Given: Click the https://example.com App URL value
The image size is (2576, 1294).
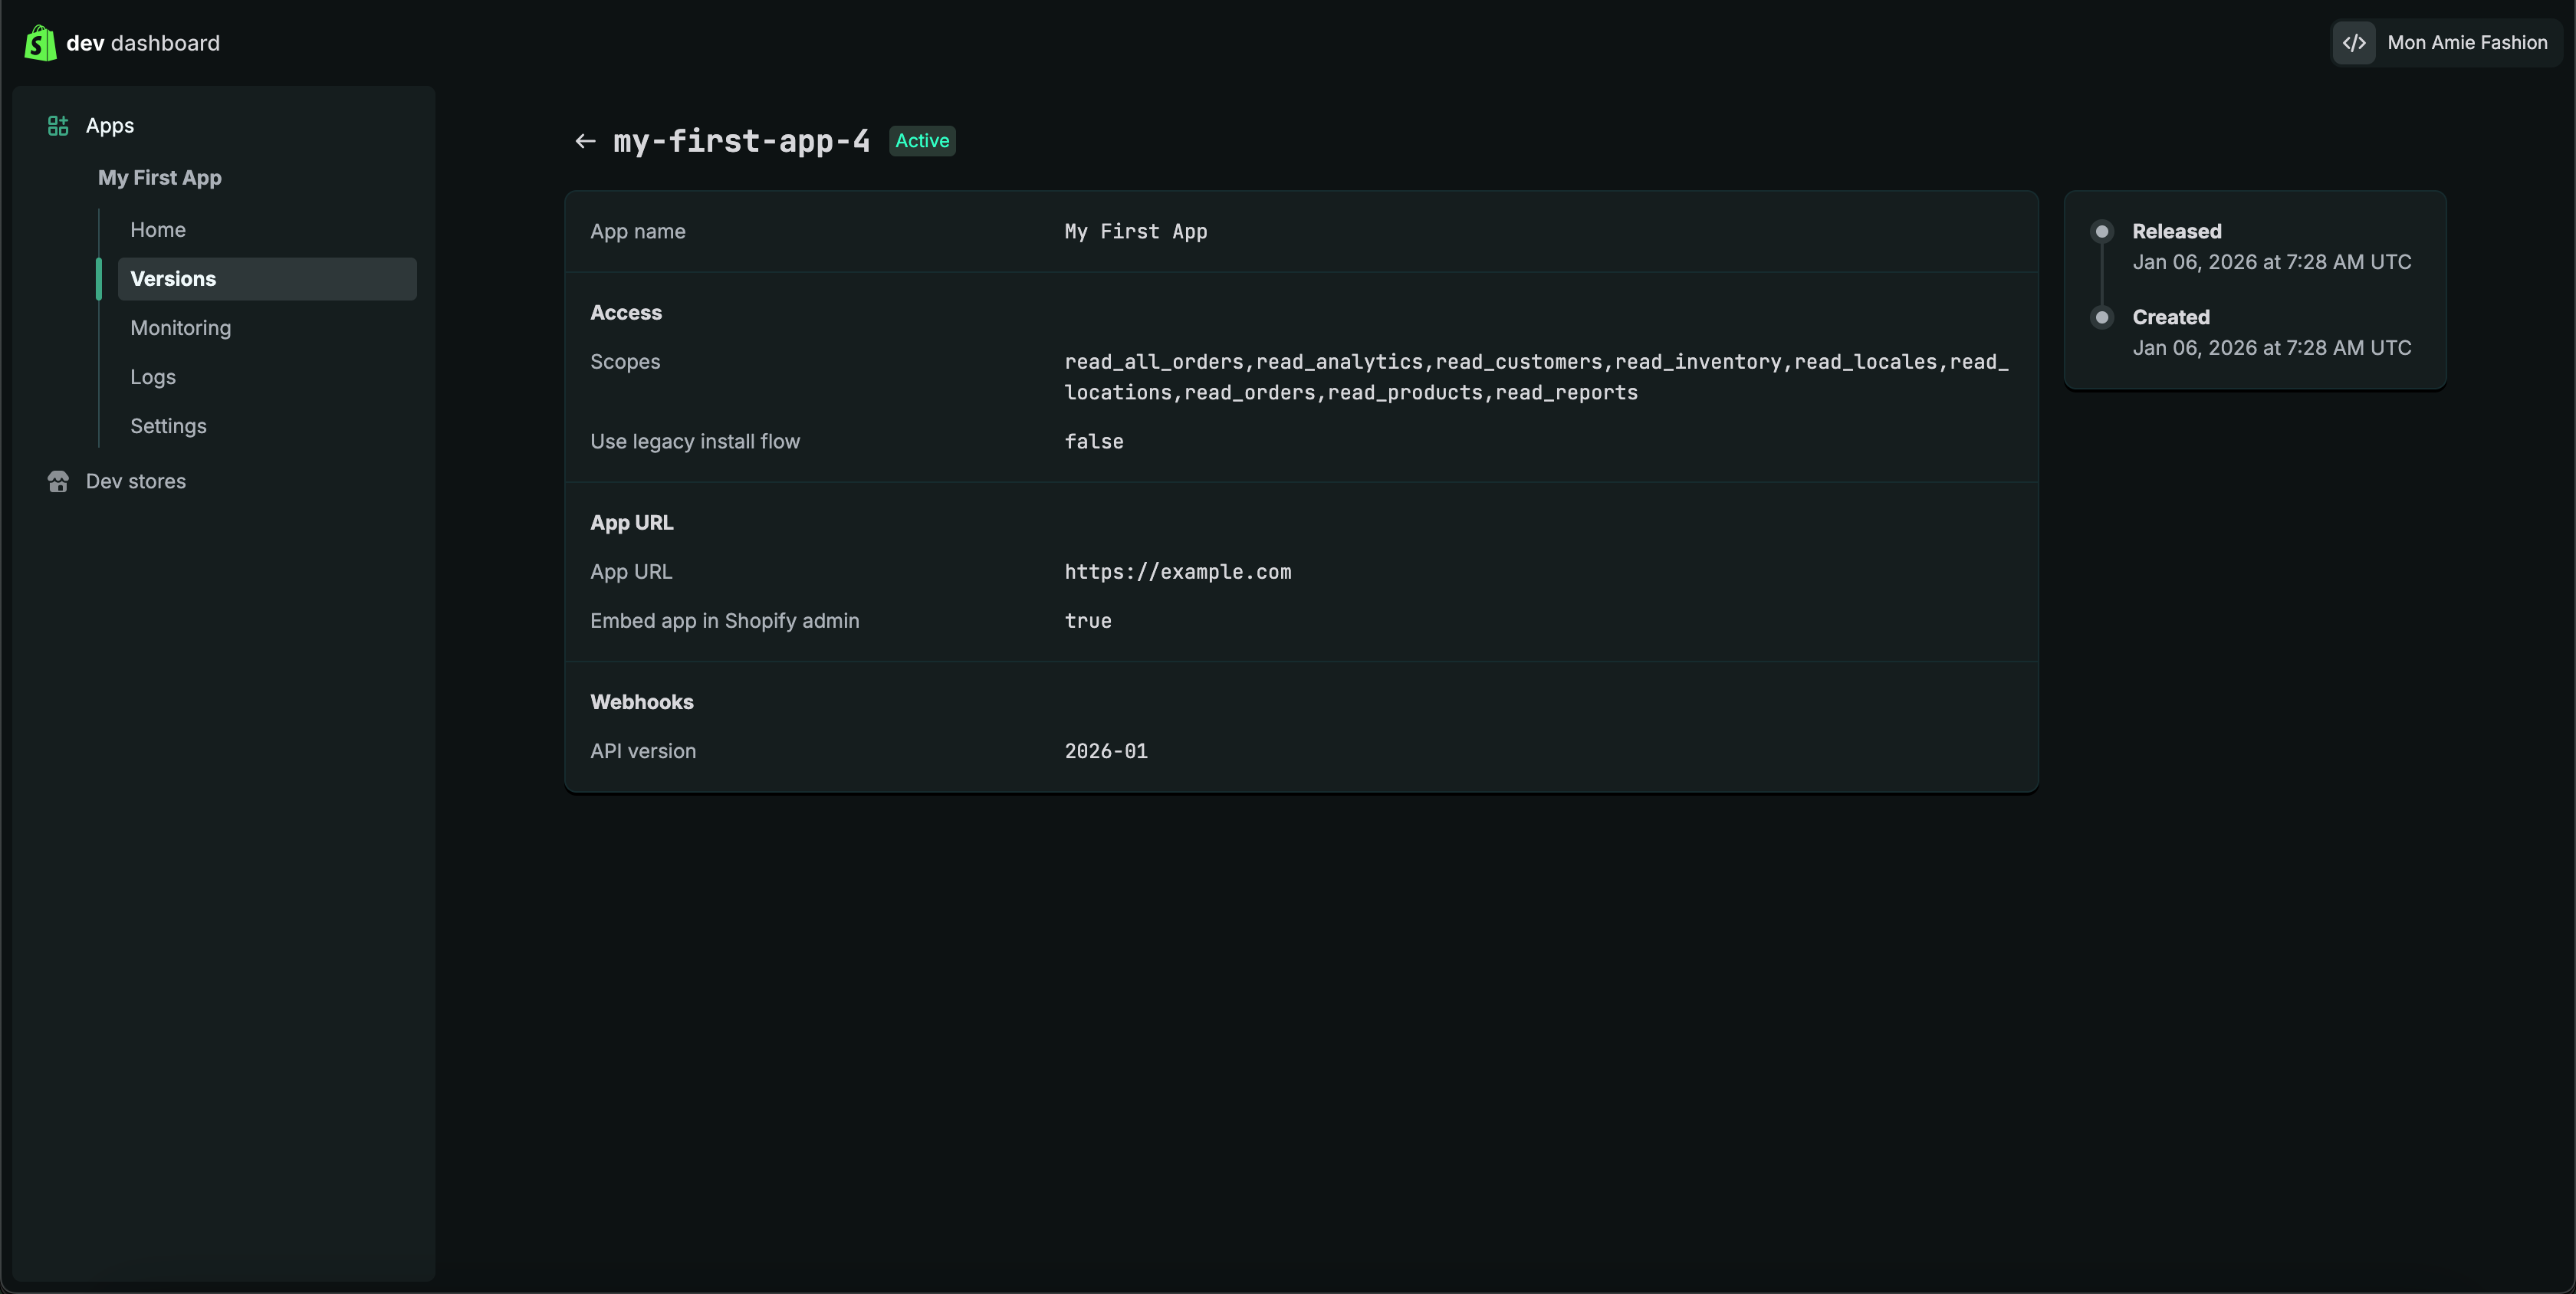Looking at the screenshot, I should click(1177, 572).
